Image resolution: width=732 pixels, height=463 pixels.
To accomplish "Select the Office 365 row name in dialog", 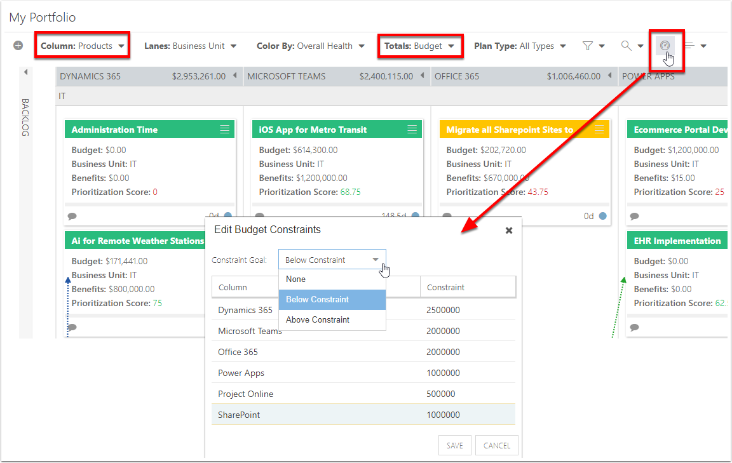I will (x=238, y=352).
